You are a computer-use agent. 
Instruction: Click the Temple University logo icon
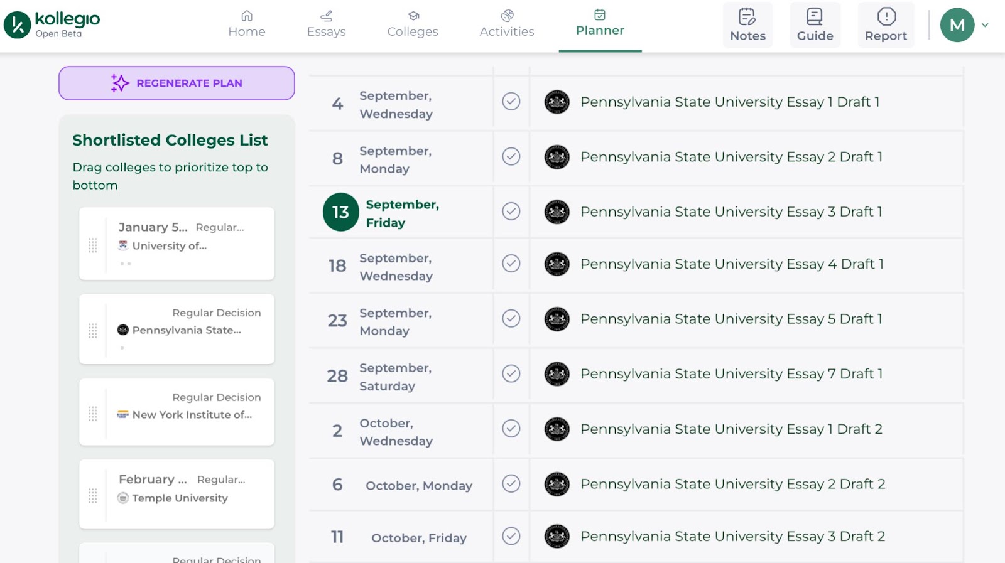click(x=123, y=498)
